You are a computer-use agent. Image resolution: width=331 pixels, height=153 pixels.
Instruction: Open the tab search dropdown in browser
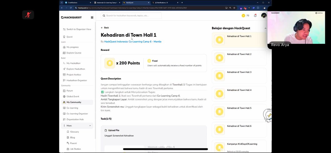point(62,2)
